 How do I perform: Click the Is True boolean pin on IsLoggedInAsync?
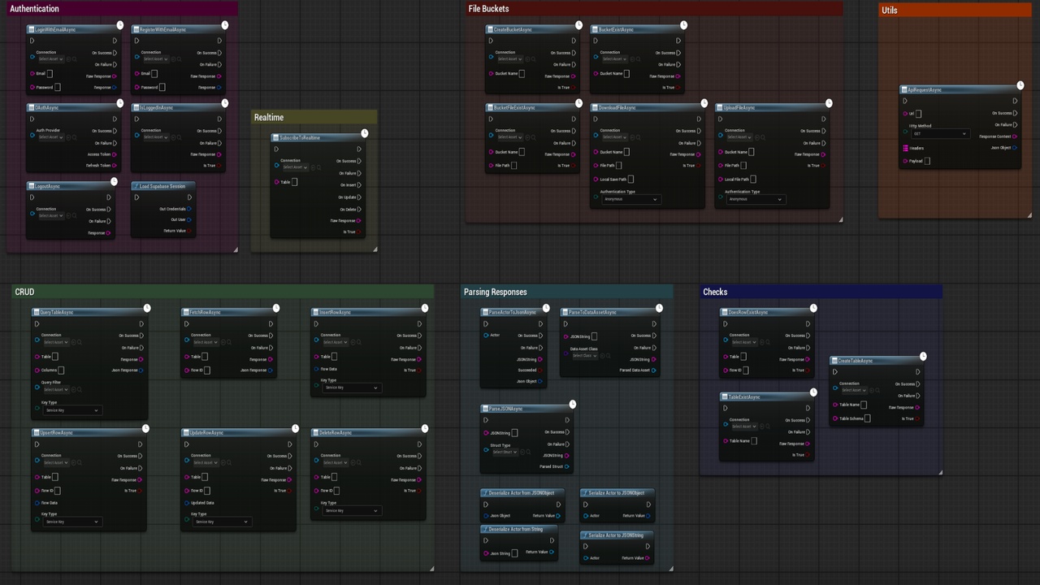[222, 166]
